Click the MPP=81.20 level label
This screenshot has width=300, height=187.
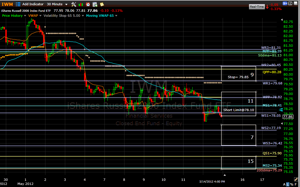pos(272,51)
